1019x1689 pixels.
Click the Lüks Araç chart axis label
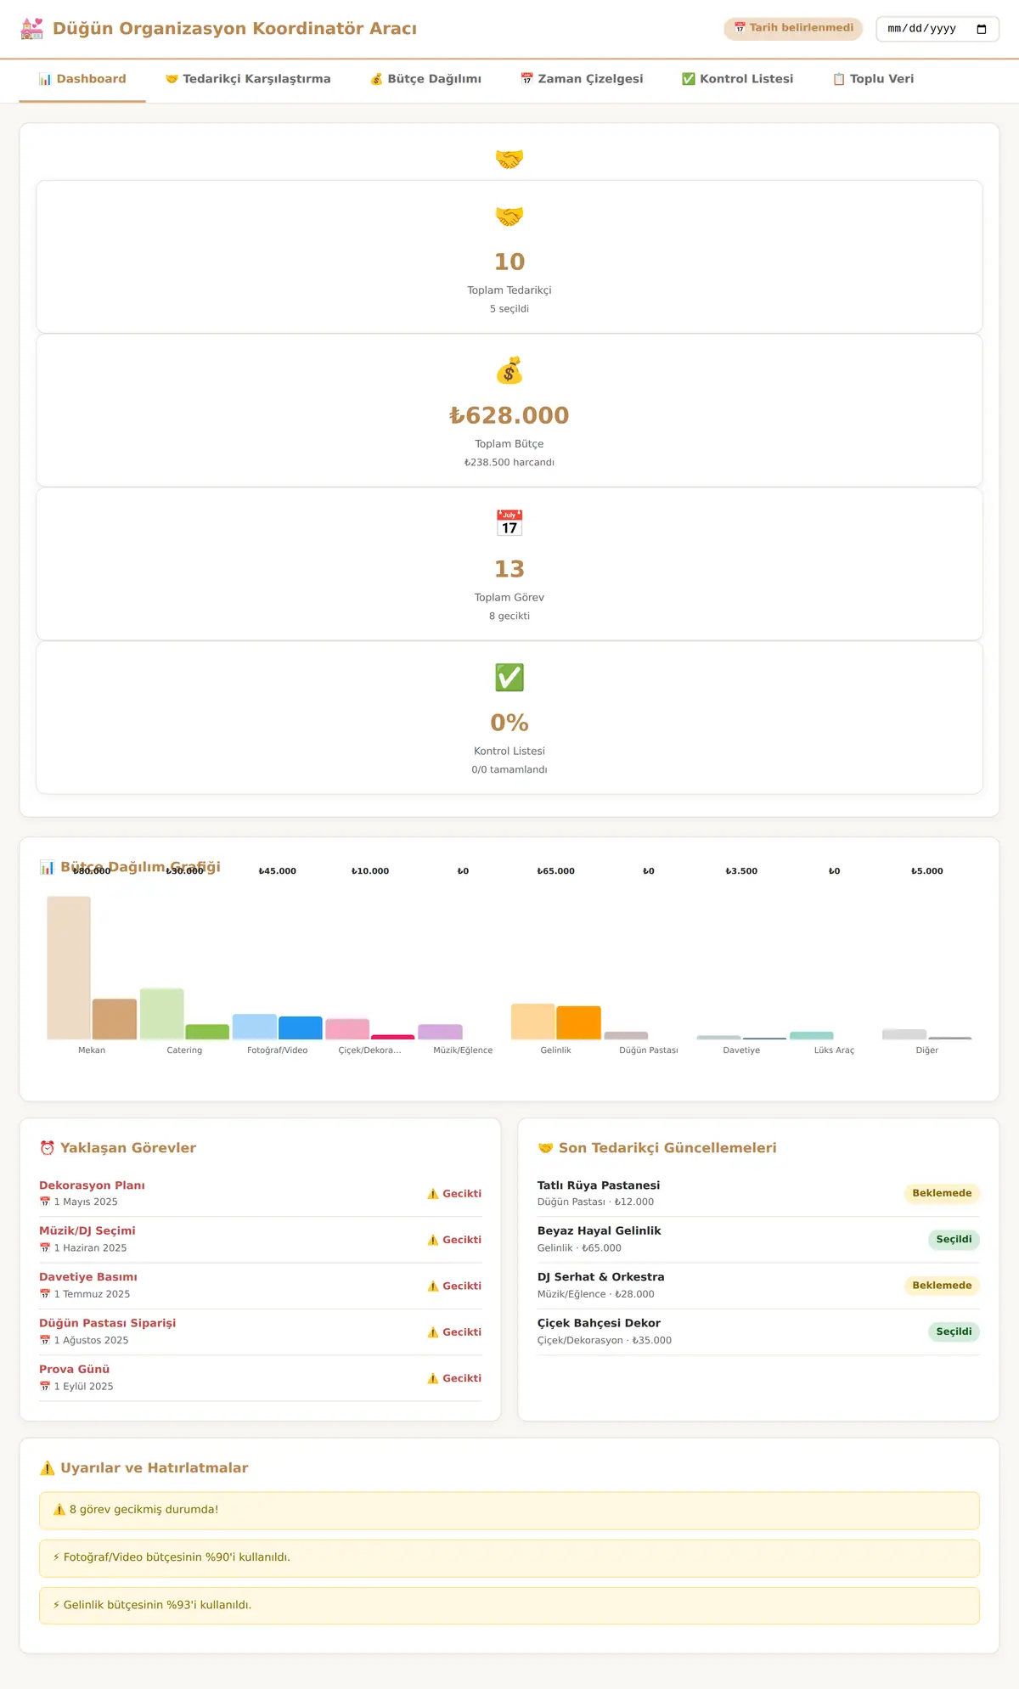[x=834, y=1050]
